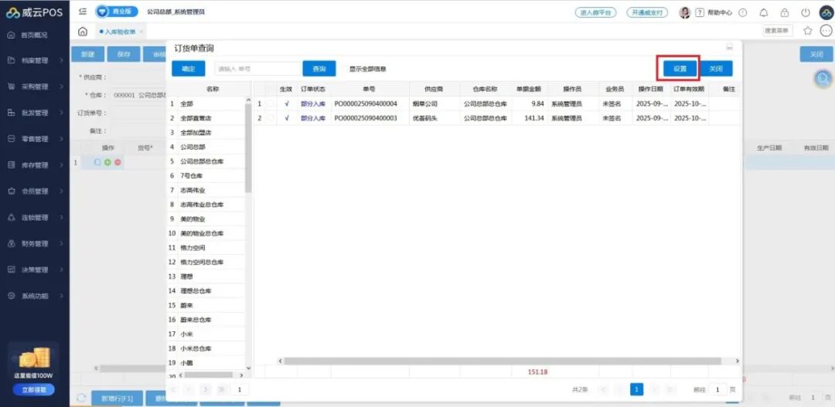Click the help center question mark icon

[x=700, y=12]
